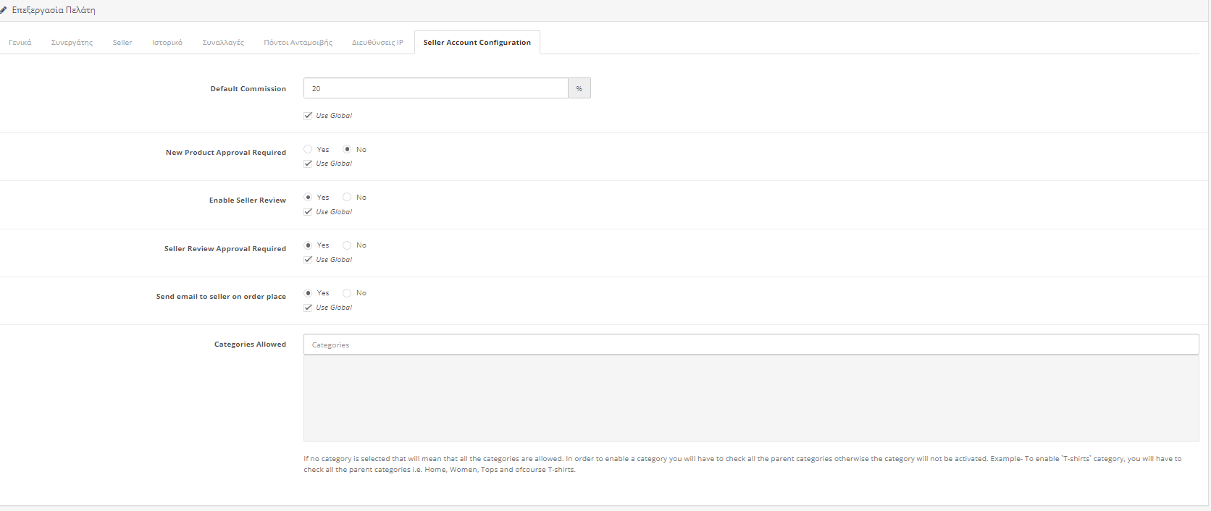Toggle Use Global for Enable Seller Review
The image size is (1211, 511).
(x=308, y=212)
